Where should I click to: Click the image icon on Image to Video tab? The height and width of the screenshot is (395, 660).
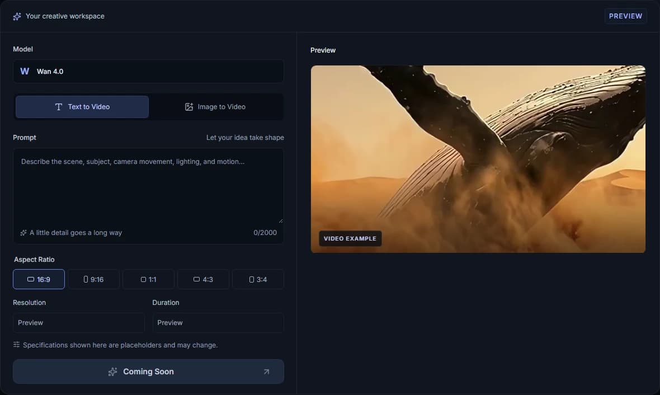pyautogui.click(x=189, y=107)
